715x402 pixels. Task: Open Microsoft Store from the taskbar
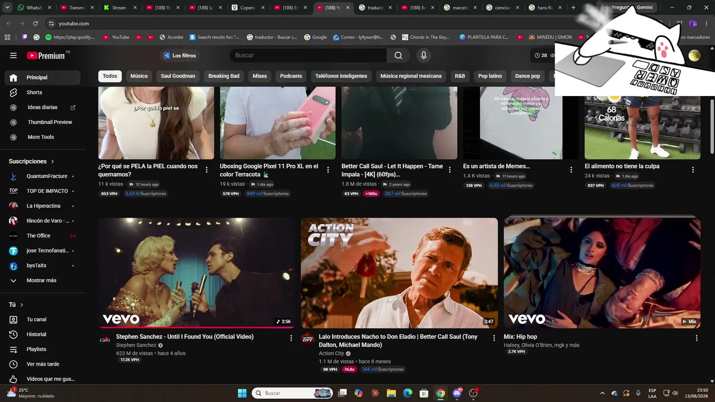tap(424, 393)
